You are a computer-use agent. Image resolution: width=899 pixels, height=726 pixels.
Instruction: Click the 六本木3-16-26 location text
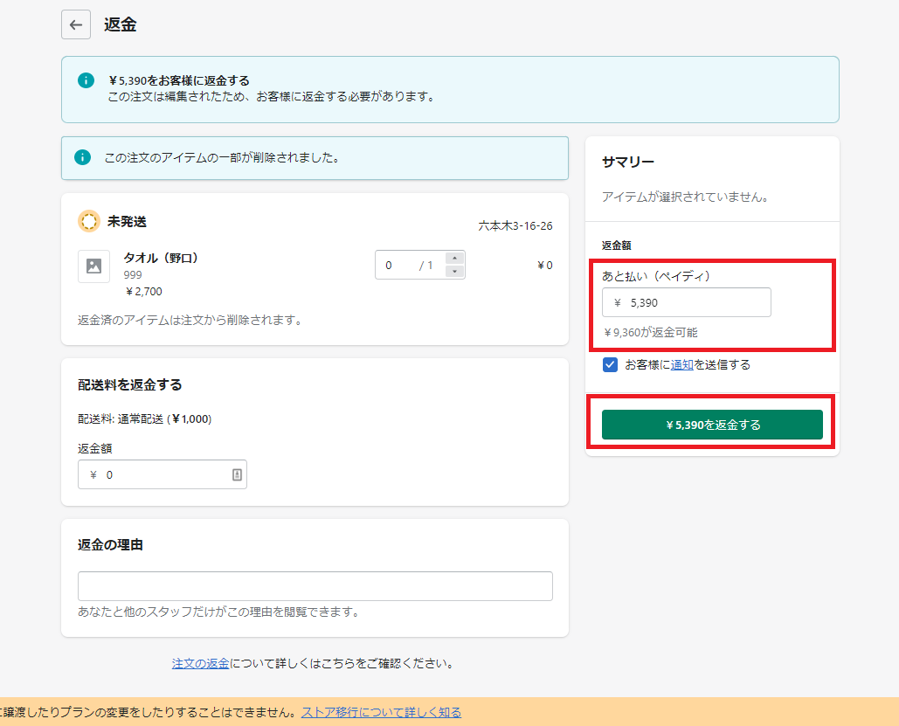515,225
